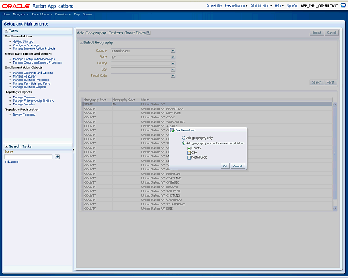Open Manage Configuration Packages link
The image size is (348, 278).
(34, 59)
